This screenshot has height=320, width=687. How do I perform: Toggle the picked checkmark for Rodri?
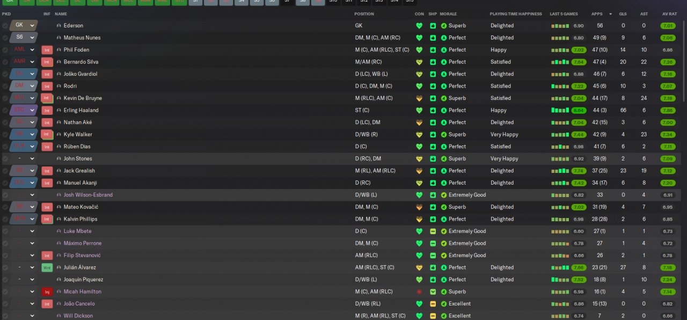5,86
